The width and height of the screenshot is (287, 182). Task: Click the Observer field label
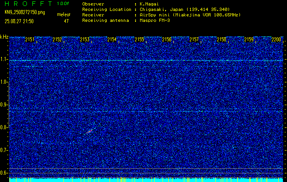click(93, 4)
